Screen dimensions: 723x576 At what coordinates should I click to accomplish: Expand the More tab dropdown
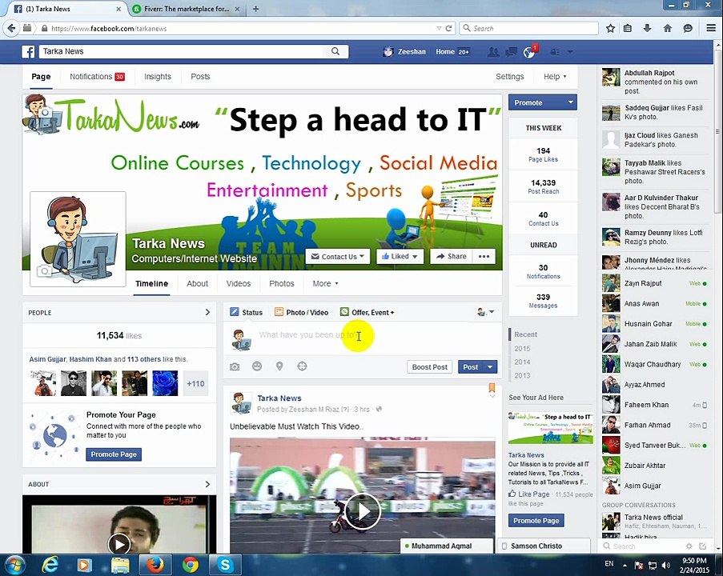tap(325, 283)
